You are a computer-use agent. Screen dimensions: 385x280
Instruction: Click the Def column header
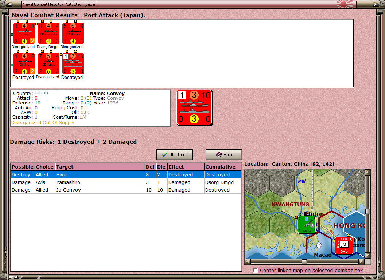(150, 167)
